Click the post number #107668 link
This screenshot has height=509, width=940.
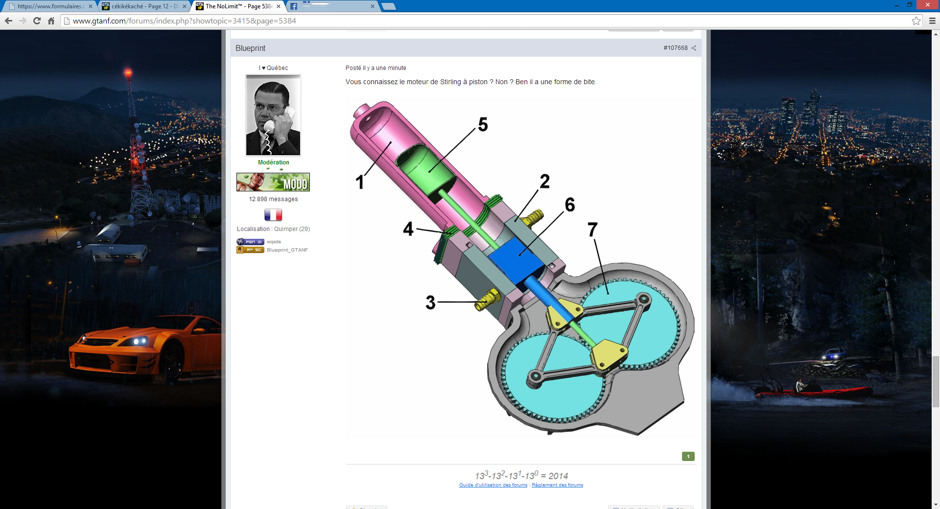[x=675, y=48]
